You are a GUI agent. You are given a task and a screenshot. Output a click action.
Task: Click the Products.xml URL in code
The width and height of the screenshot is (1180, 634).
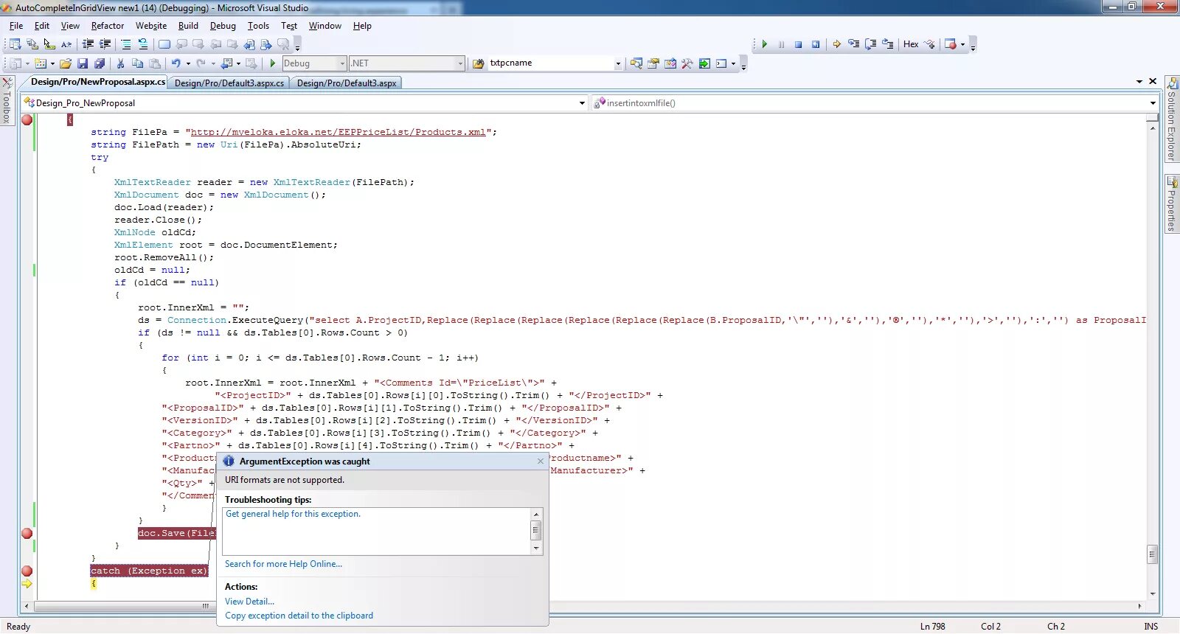click(339, 132)
